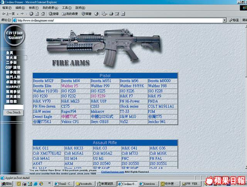Click the Mail toolbar icon
This screenshot has width=247, height=187.
(x=104, y=14)
